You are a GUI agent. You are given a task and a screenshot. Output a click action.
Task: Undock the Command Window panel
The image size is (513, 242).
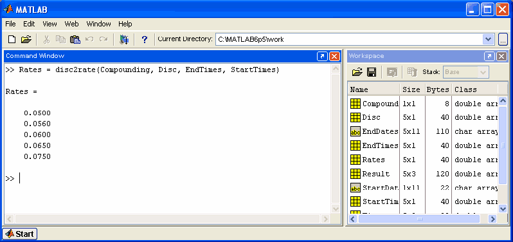click(x=322, y=57)
